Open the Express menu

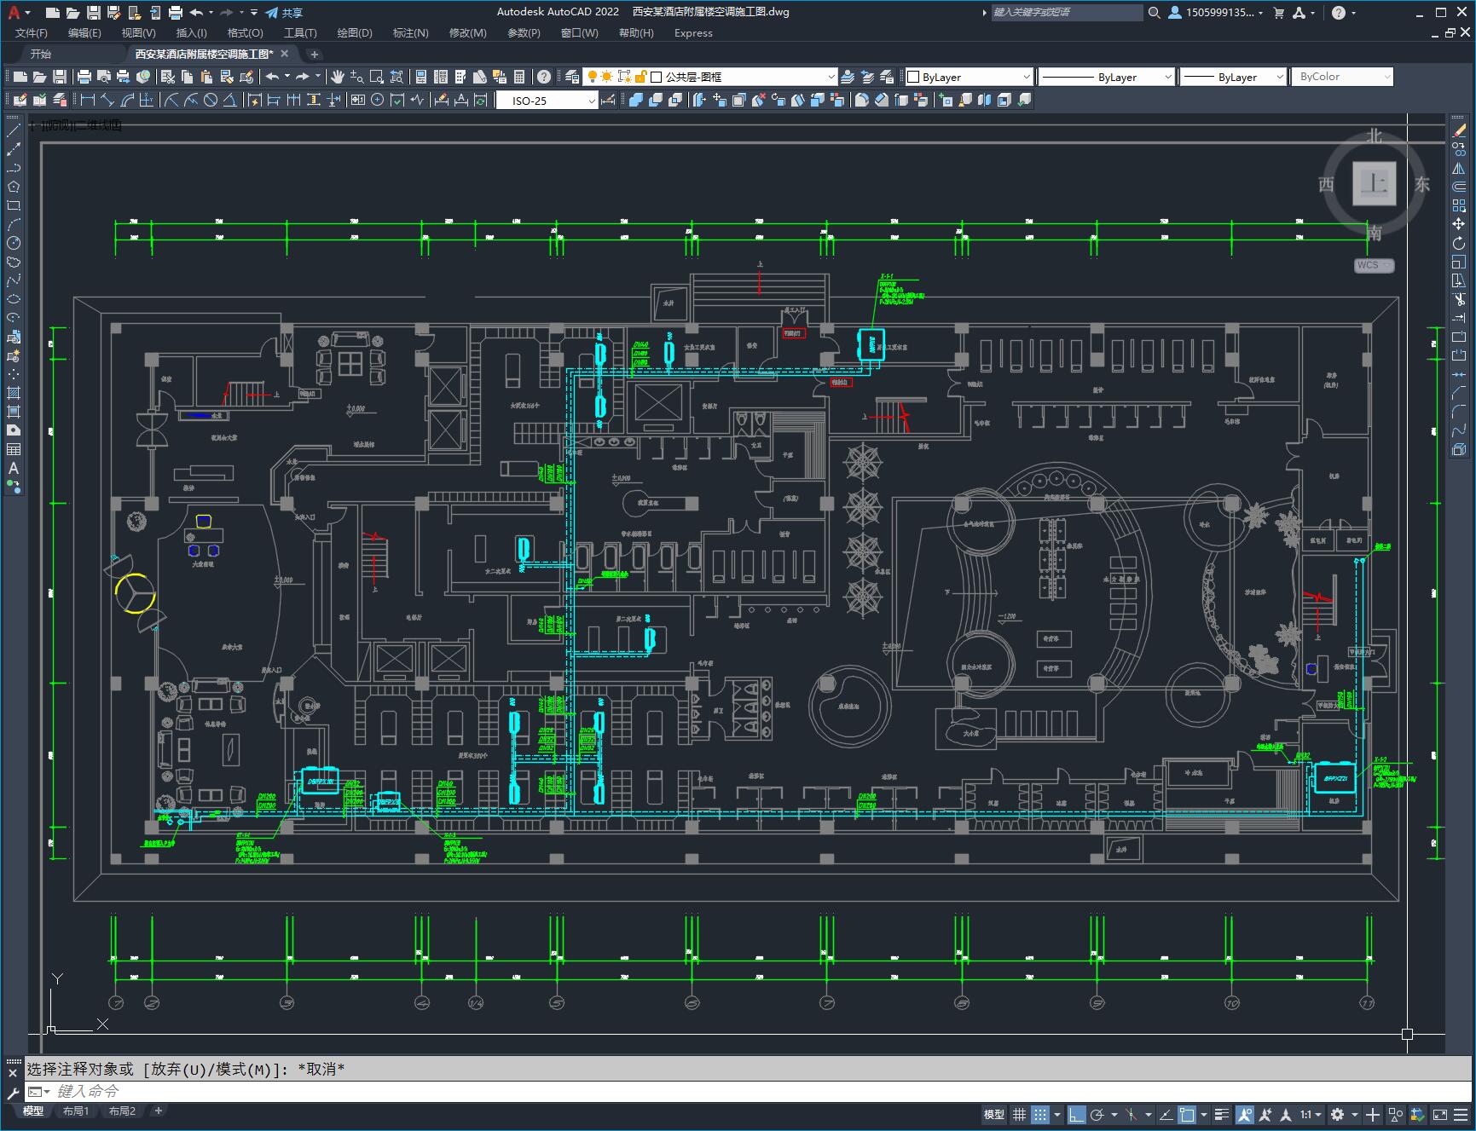pos(693,33)
